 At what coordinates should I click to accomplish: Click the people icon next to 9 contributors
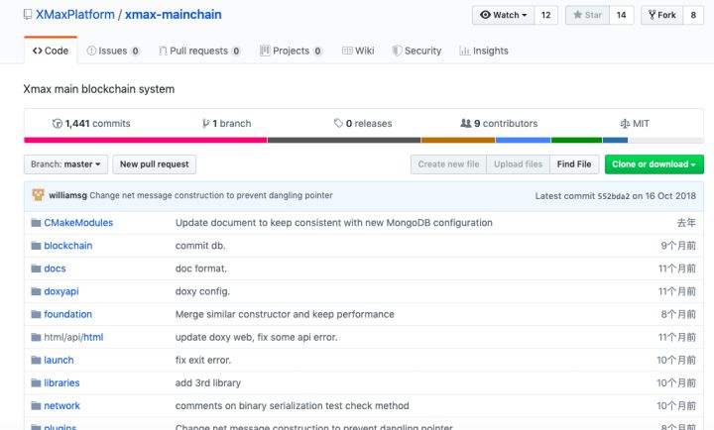tap(466, 123)
